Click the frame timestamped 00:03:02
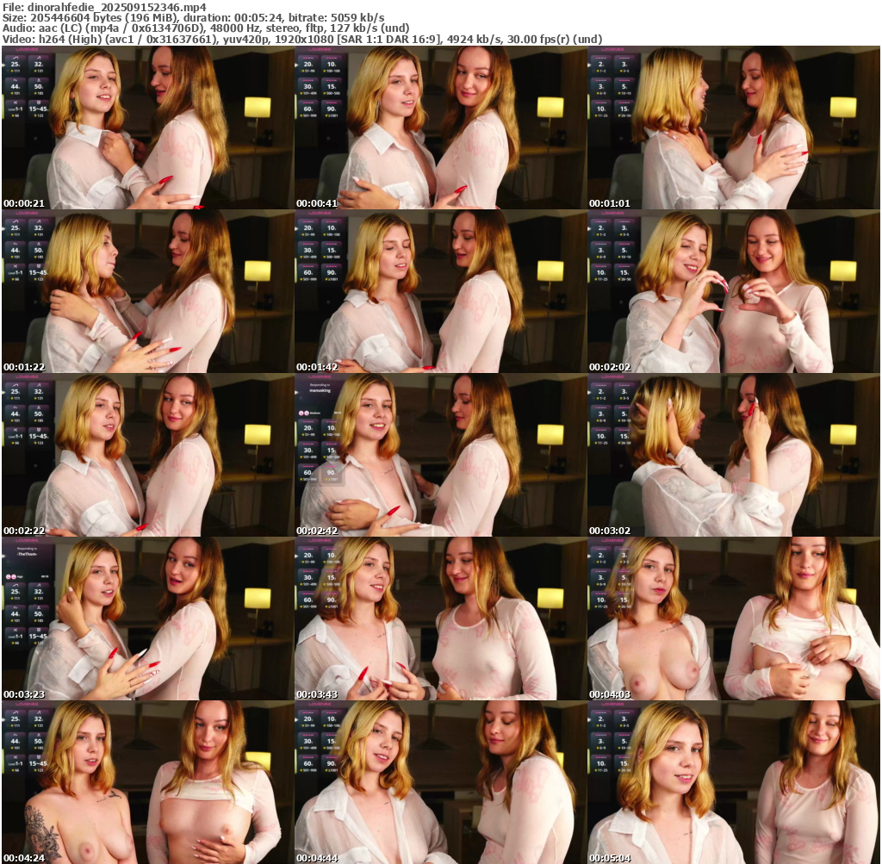The height and width of the screenshot is (864, 882). coord(734,455)
